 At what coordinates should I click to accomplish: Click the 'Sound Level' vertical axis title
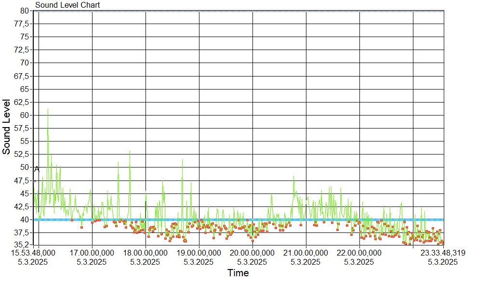(x=6, y=127)
